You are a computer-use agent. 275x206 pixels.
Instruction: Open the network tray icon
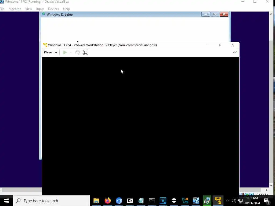240,201
